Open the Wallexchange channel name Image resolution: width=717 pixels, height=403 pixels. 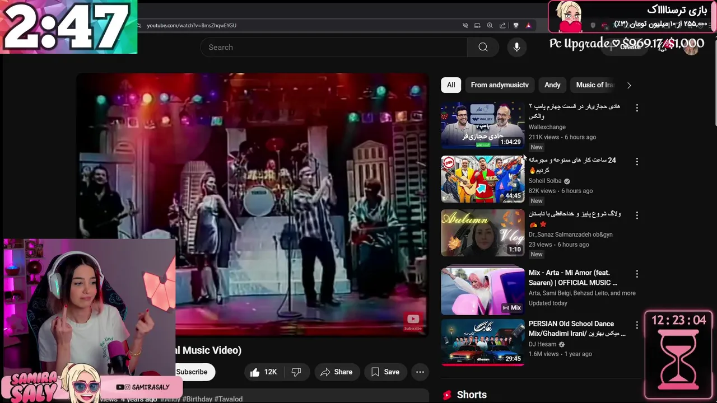pos(547,127)
